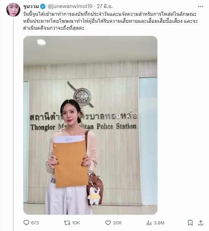
Task: Open the post by clicking its Thai text
Action: [110, 21]
